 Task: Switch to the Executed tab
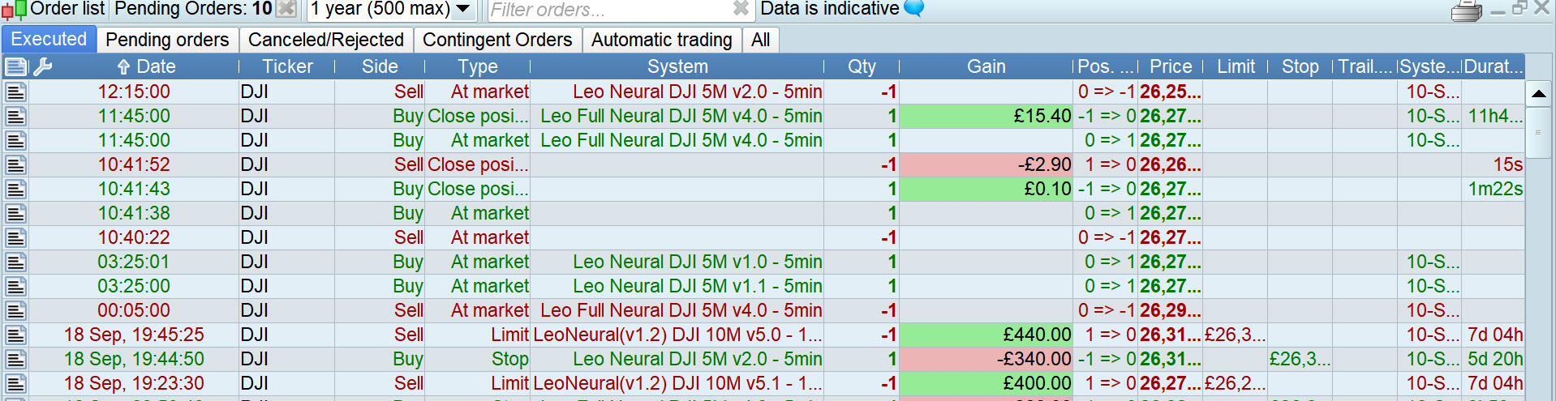coord(49,40)
